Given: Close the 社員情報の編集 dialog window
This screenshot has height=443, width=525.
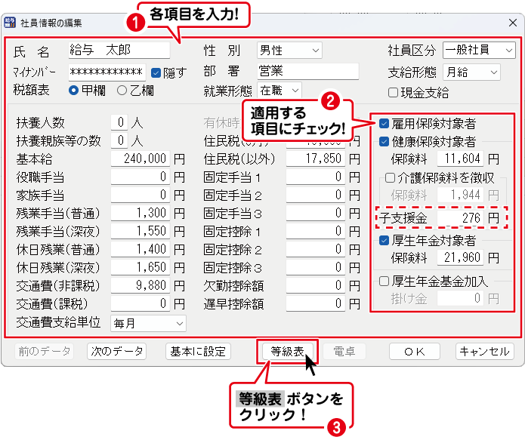Looking at the screenshot, I should pos(513,21).
